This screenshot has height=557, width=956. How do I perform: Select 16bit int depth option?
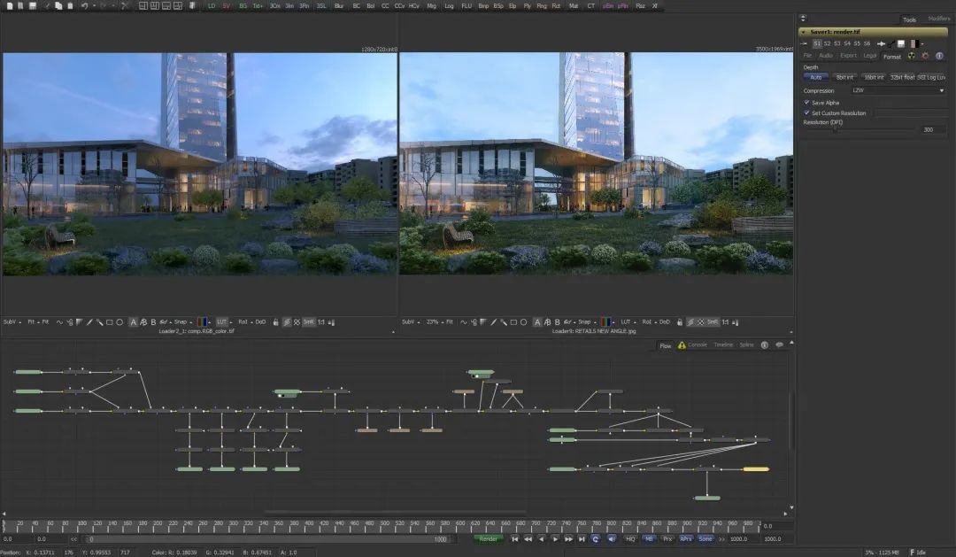(x=873, y=77)
